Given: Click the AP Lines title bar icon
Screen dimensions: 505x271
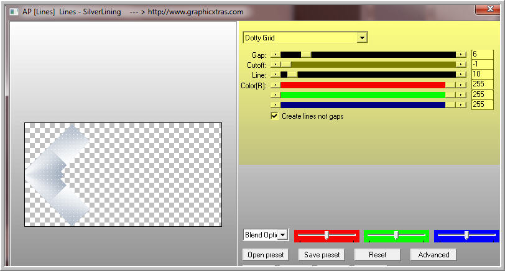Looking at the screenshot, I should 14,12.
